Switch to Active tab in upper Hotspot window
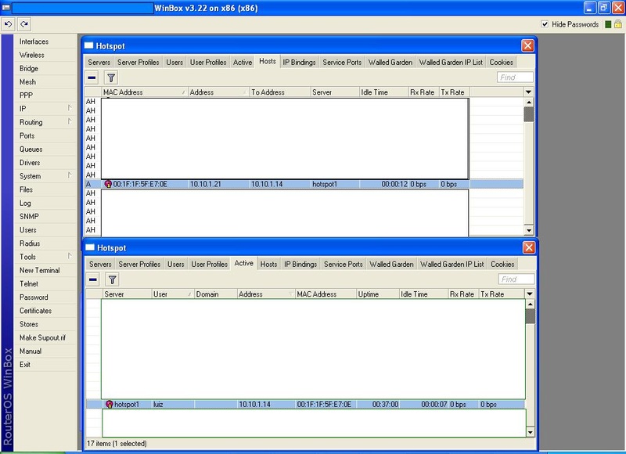Screen dimensions: 626x454 pos(243,63)
